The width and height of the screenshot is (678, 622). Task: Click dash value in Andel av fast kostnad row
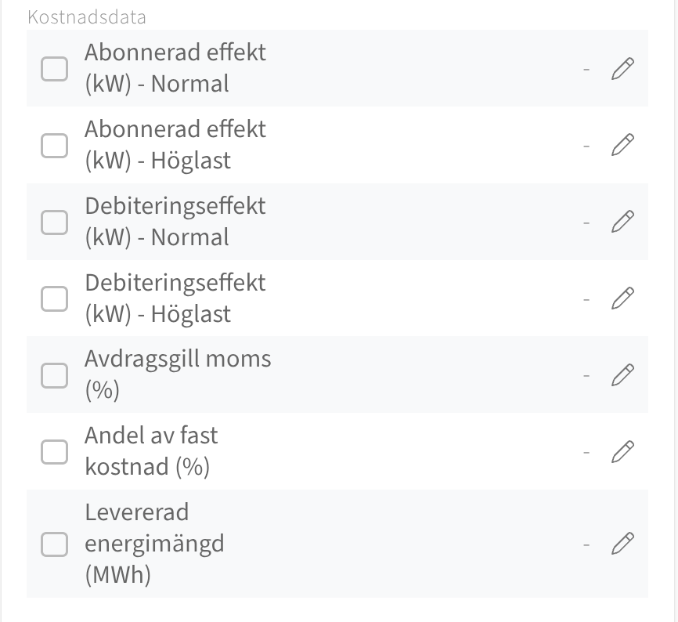point(586,453)
